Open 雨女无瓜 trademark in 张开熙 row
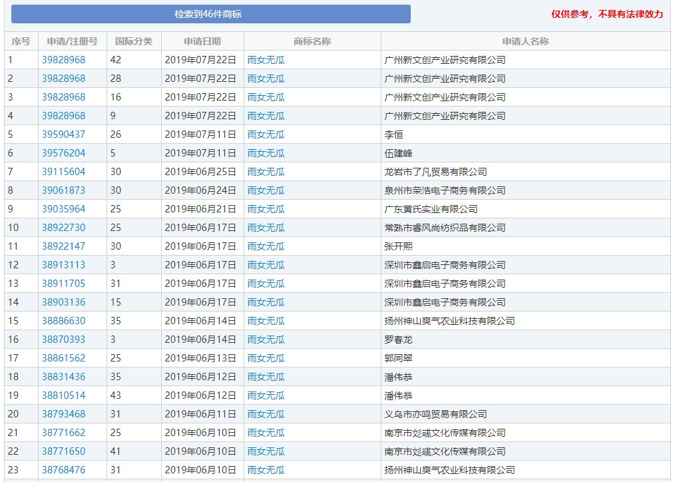The width and height of the screenshot is (675, 482). coord(266,246)
